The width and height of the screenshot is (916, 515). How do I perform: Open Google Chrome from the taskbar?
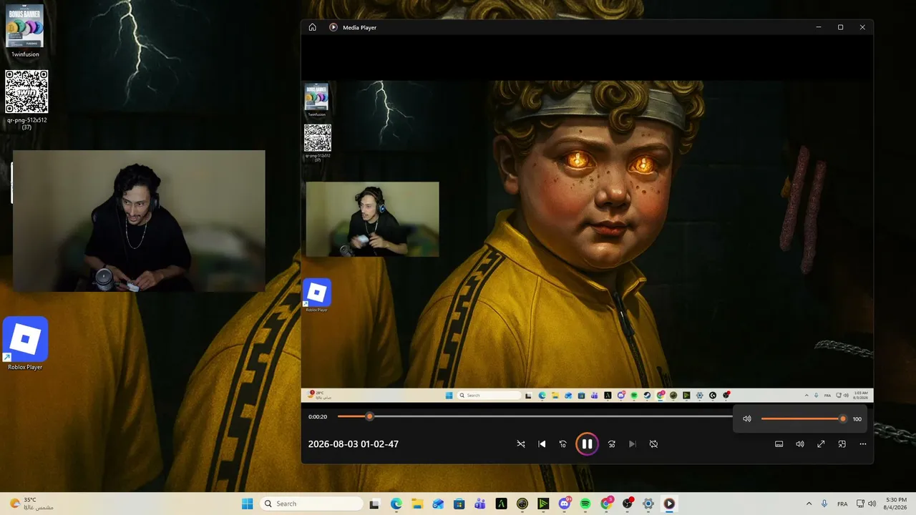[606, 504]
